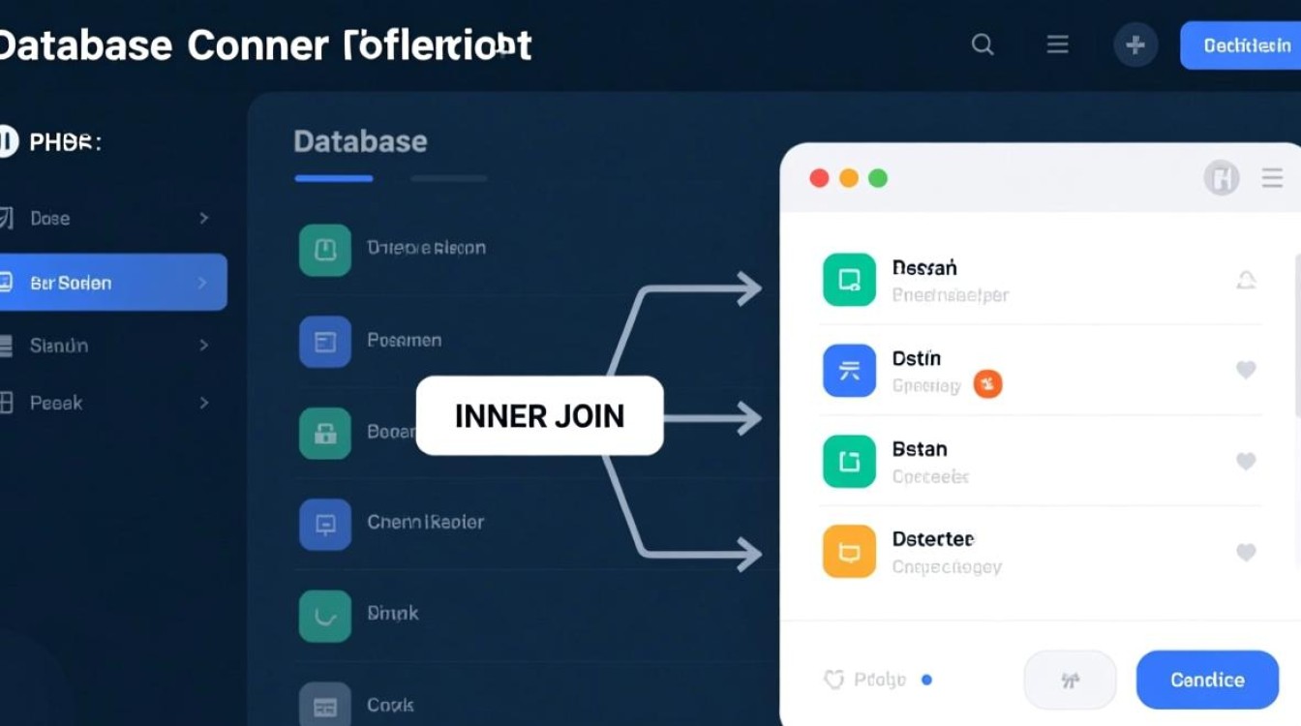The width and height of the screenshot is (1301, 726).
Task: Expand the Peesk sidebar item chevron
Action: (x=203, y=403)
